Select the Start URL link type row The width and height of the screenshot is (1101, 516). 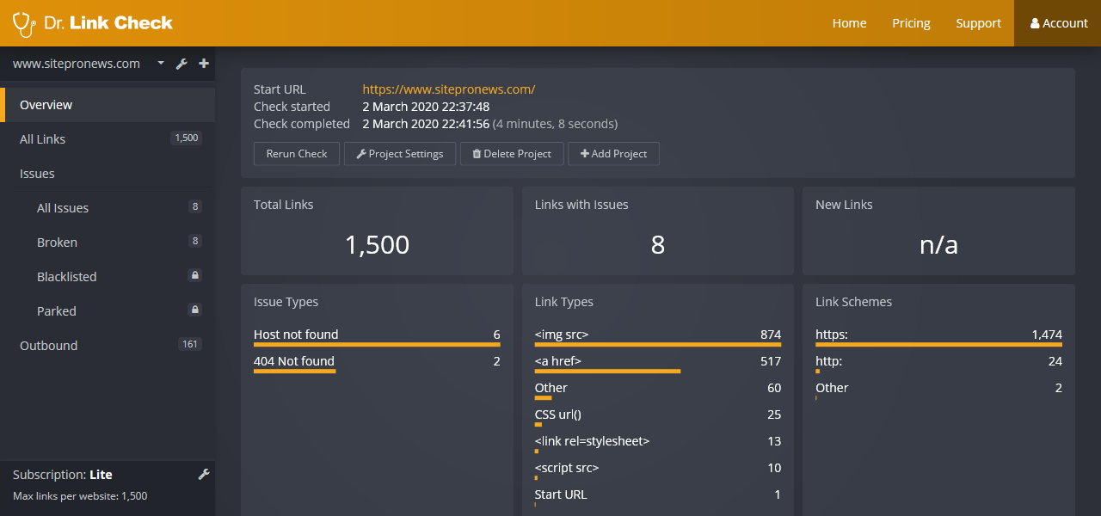pyautogui.click(x=658, y=494)
